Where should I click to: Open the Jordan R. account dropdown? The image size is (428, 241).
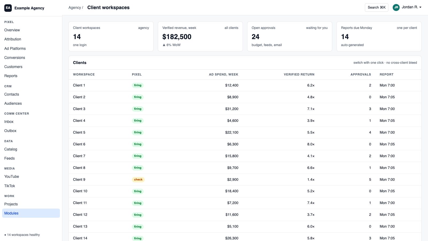(x=412, y=7)
